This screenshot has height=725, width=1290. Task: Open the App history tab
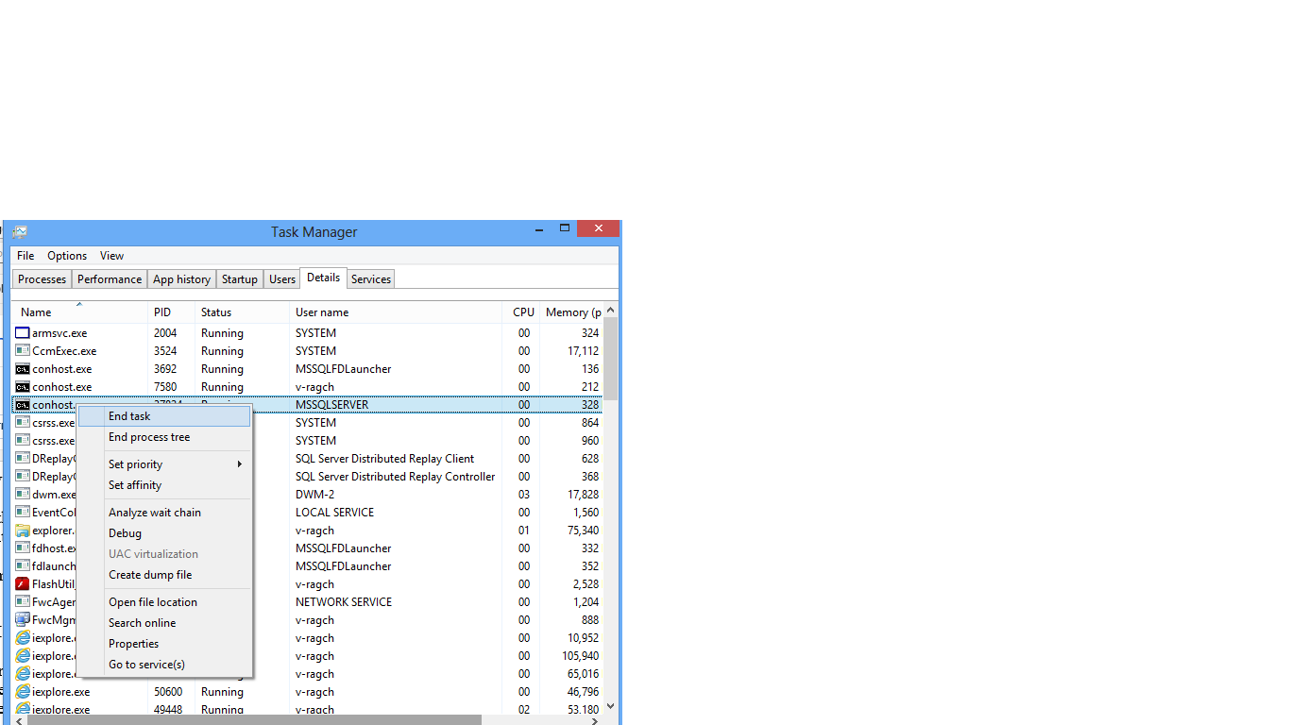tap(181, 279)
